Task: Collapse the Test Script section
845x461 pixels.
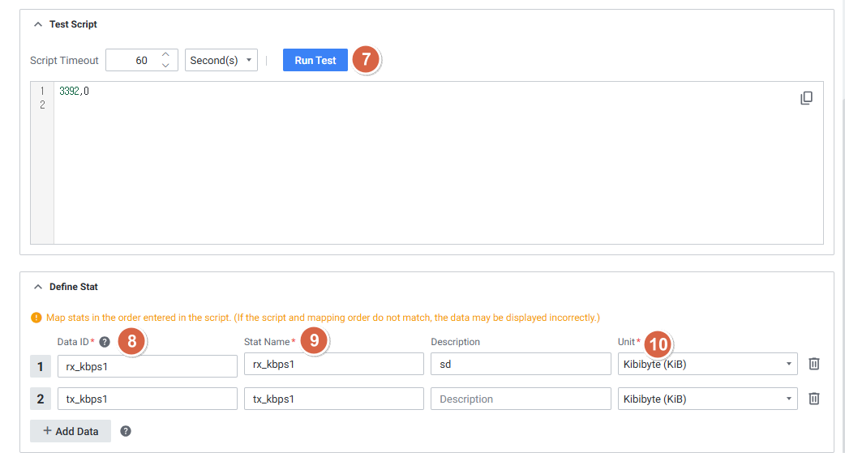Action: (x=37, y=24)
